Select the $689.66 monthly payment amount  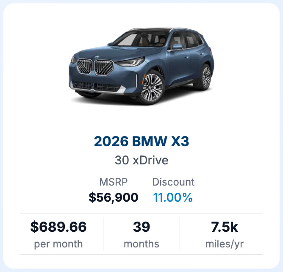point(58,227)
